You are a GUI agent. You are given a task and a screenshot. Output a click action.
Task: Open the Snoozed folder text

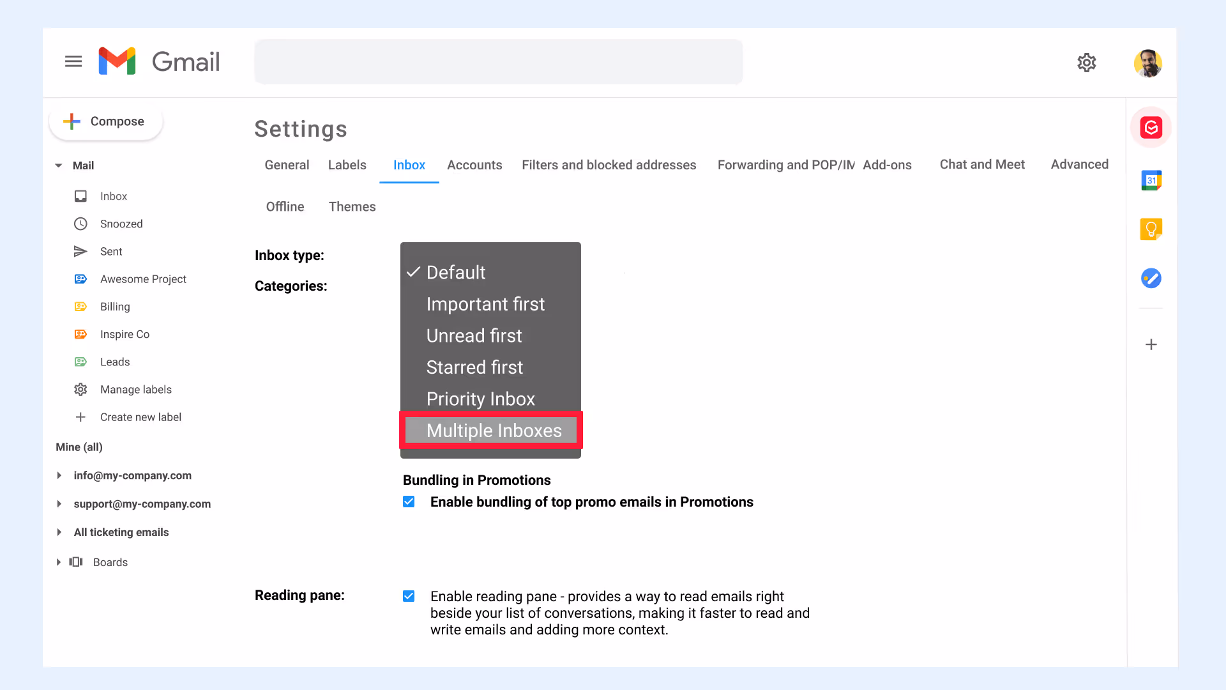point(121,224)
